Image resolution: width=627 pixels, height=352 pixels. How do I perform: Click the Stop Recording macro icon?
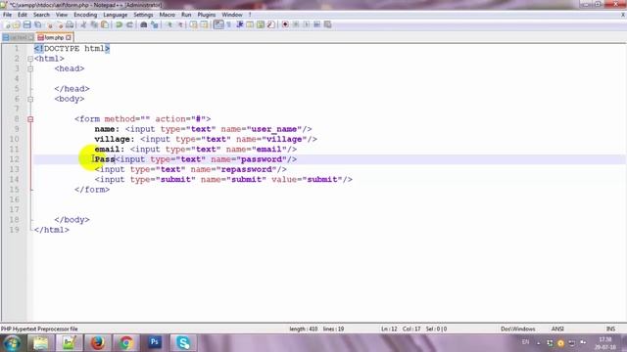pyautogui.click(x=296, y=24)
